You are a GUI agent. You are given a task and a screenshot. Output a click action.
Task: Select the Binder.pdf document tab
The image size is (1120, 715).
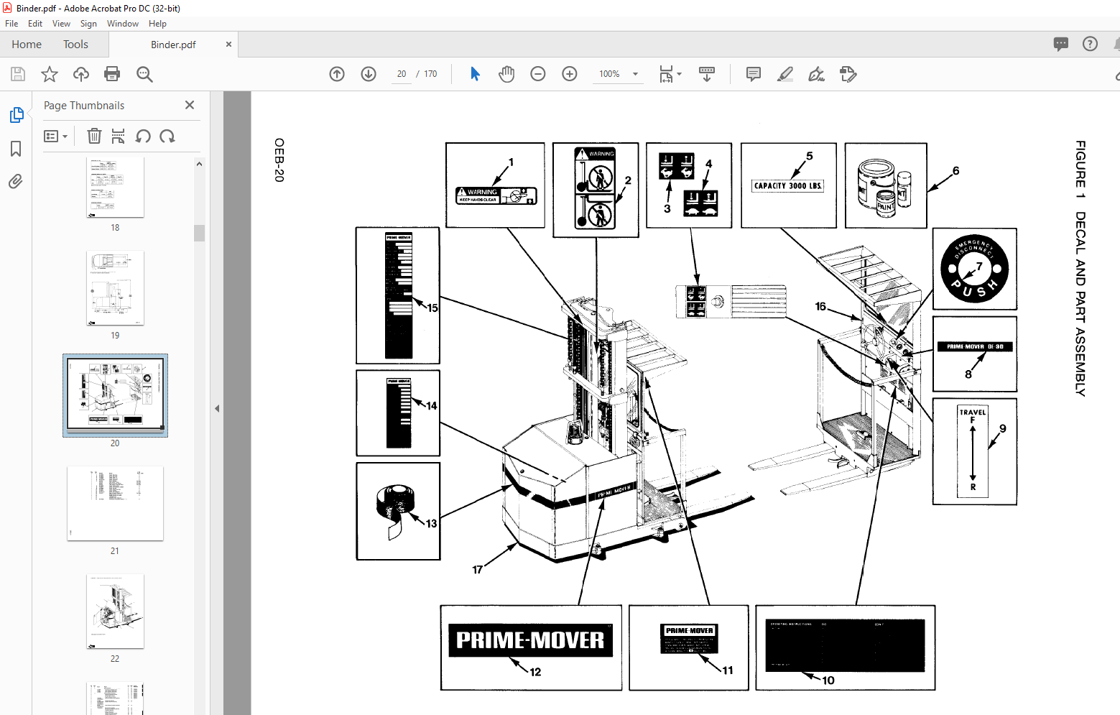click(x=173, y=45)
